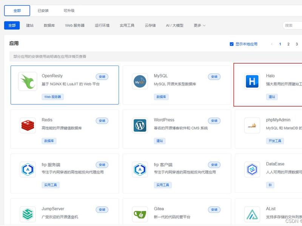The height and width of the screenshot is (226, 302).
Task: Click 安装 button for WordPress
Action: click(x=214, y=121)
